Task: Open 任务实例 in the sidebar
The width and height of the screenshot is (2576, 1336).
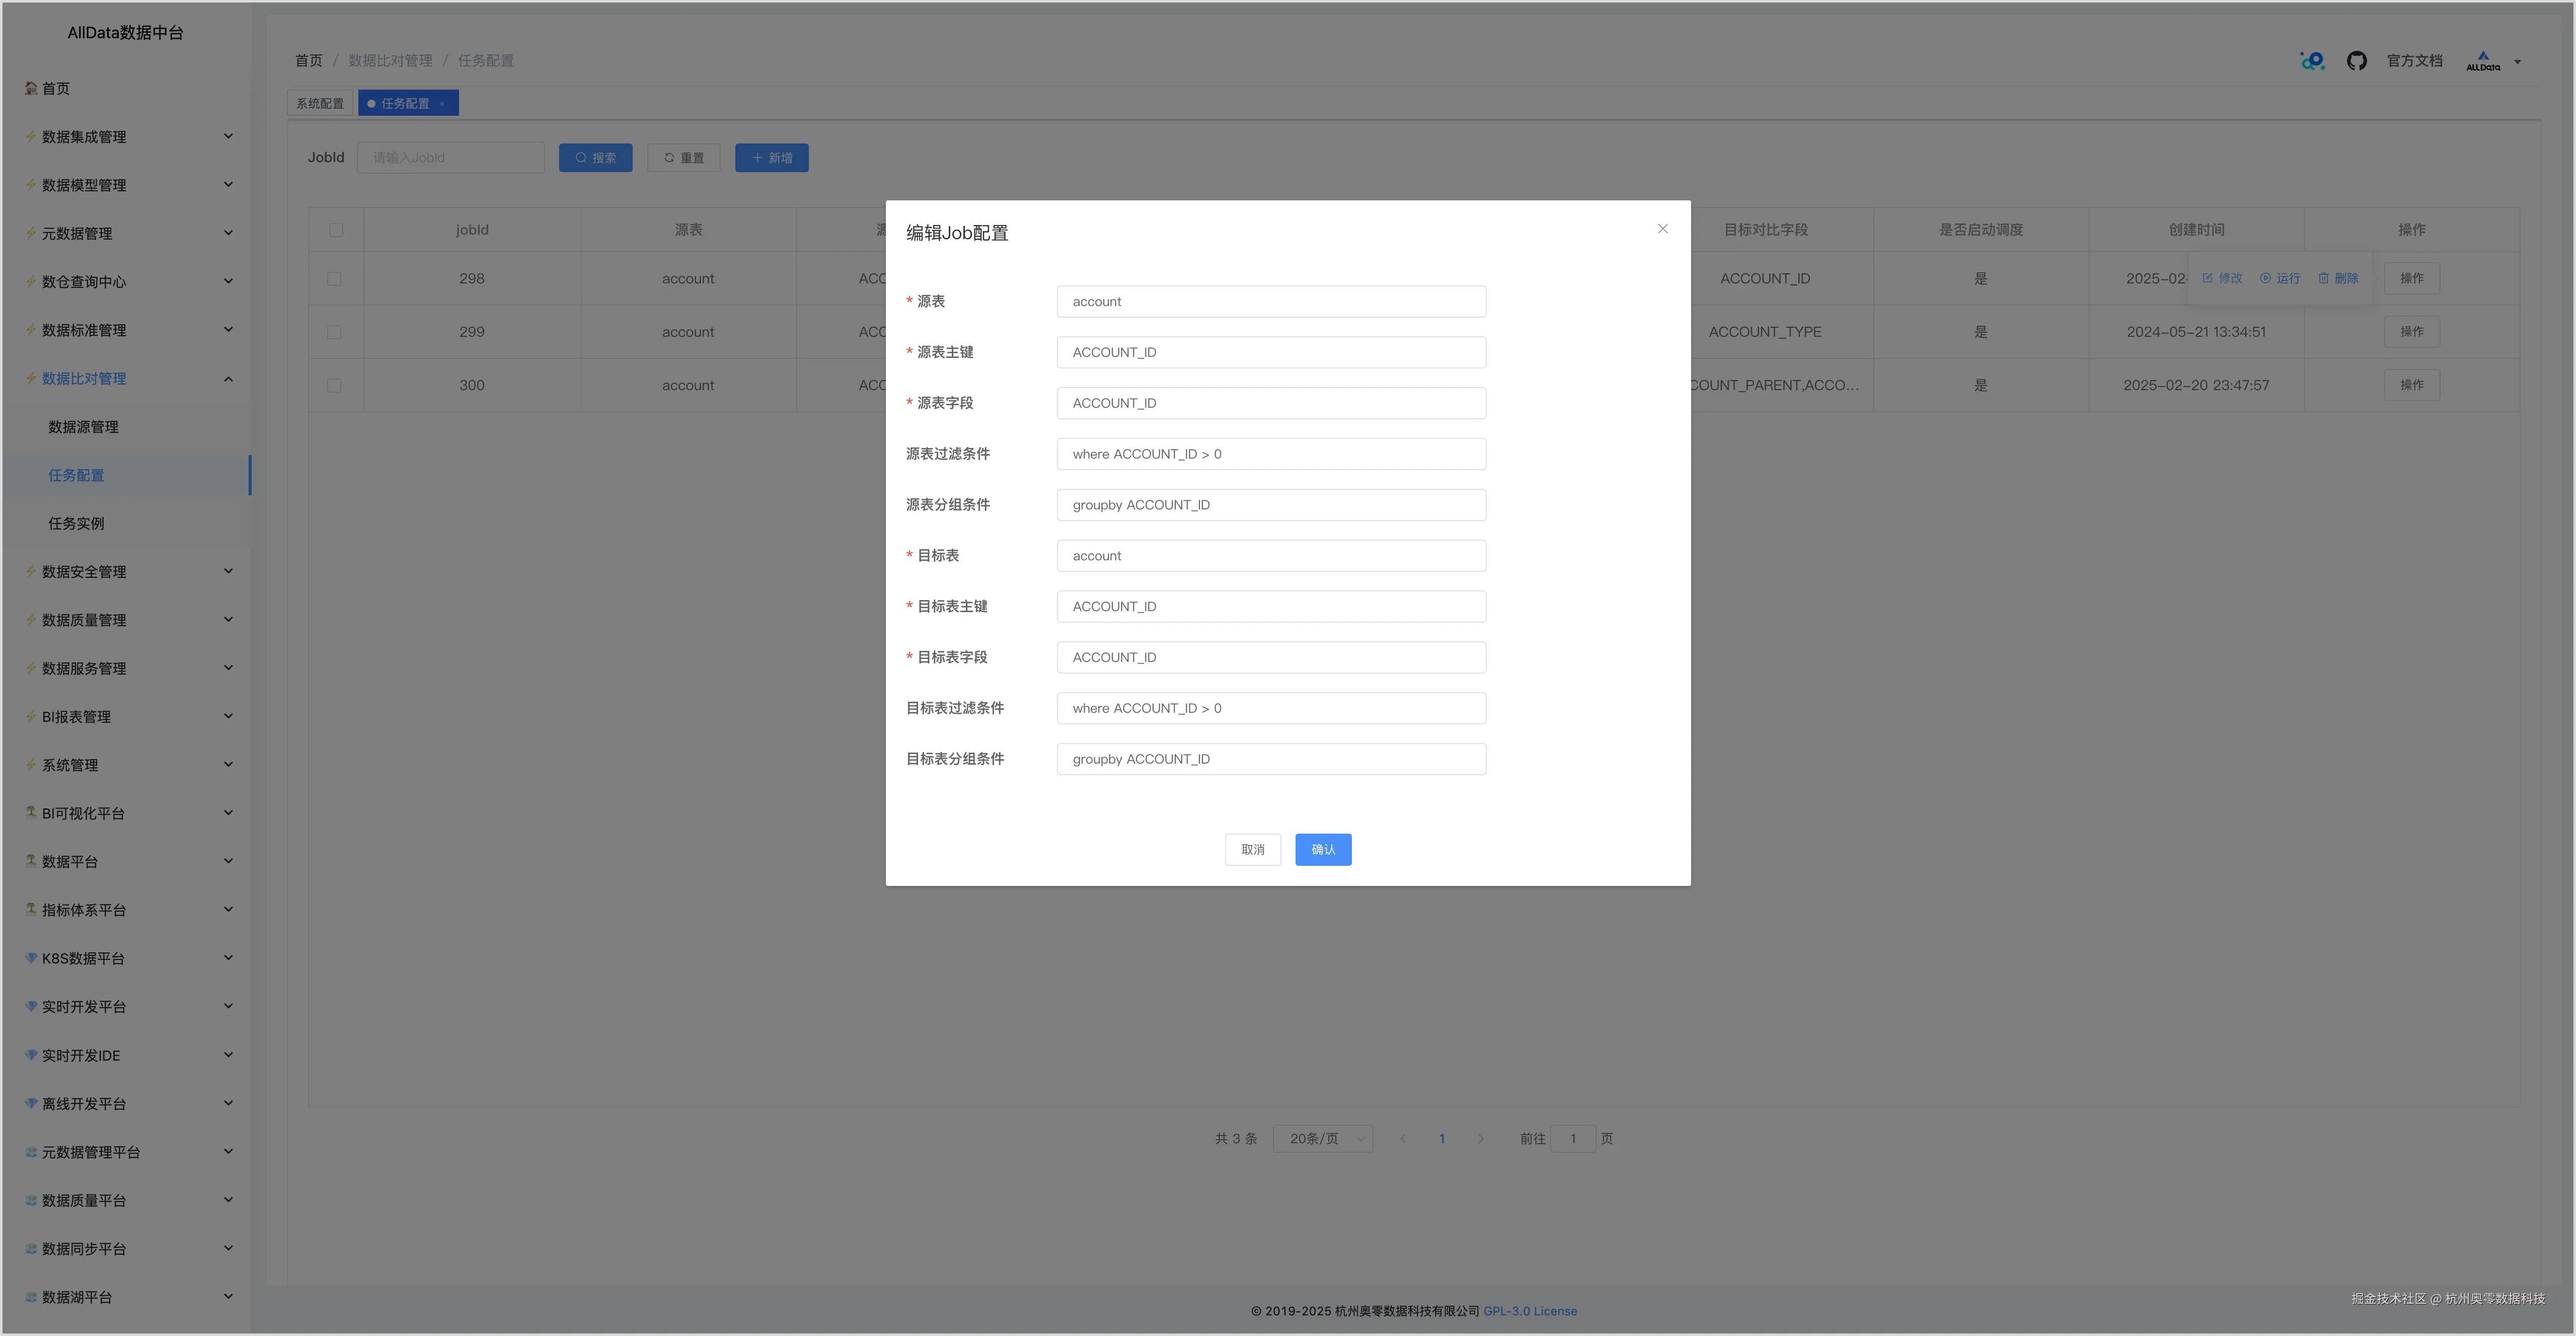Action: click(x=76, y=523)
